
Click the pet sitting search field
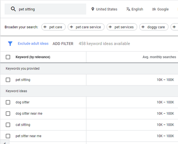45,9
